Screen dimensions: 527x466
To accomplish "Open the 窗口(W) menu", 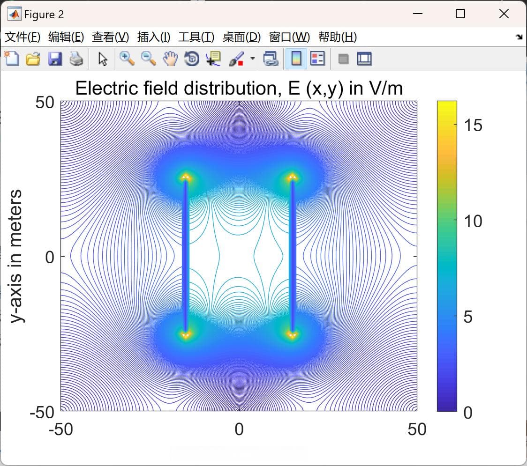I will [x=289, y=37].
